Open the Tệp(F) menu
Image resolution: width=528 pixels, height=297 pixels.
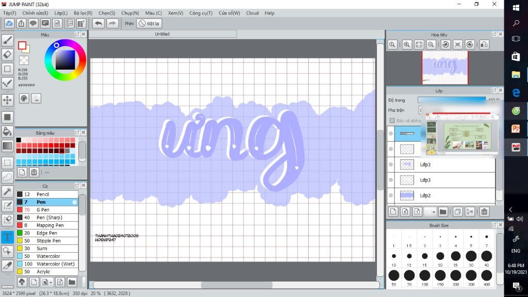10,13
